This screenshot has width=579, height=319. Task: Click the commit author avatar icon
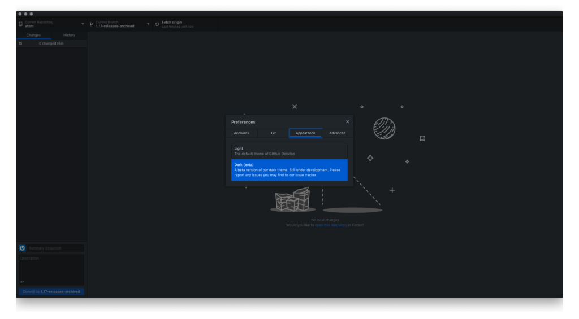coord(23,248)
